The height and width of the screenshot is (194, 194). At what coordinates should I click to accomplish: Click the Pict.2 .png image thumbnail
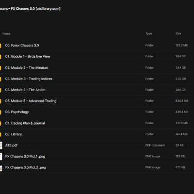(x=1, y=167)
